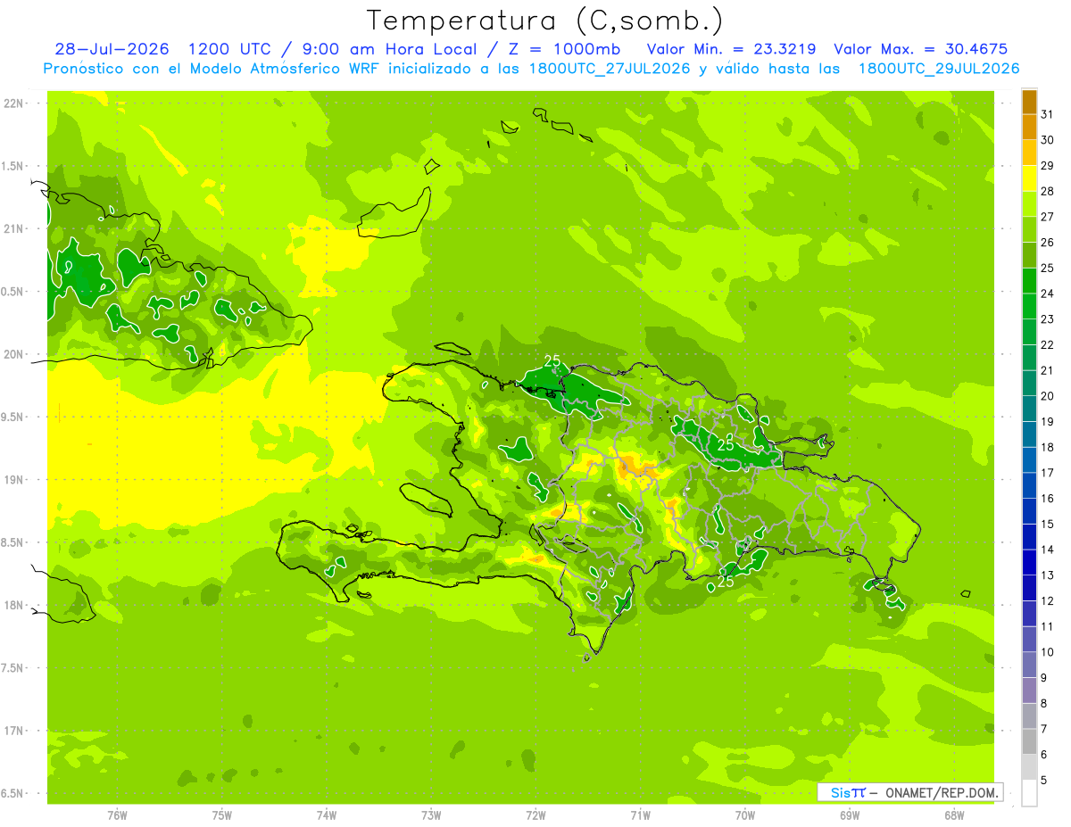Click the orange 31 degree legend swatch
Screen dimensions: 1071x827
1029,103
